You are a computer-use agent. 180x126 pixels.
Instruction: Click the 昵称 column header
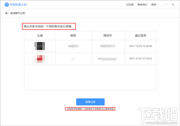pyautogui.click(x=73, y=36)
